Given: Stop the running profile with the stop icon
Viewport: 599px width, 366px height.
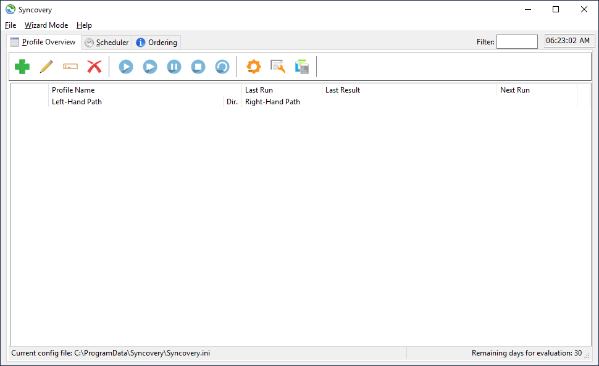Looking at the screenshot, I should point(198,66).
